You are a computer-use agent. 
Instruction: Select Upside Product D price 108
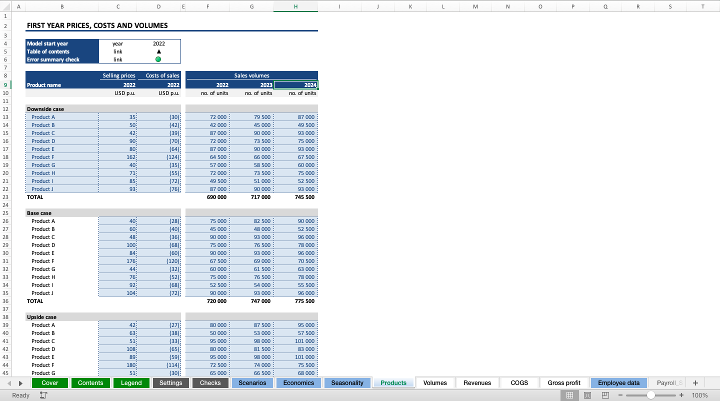click(x=117, y=349)
